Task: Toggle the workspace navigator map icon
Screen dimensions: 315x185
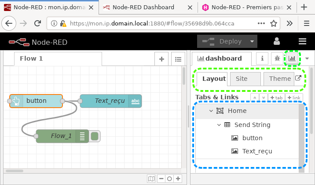Action: pos(151,178)
